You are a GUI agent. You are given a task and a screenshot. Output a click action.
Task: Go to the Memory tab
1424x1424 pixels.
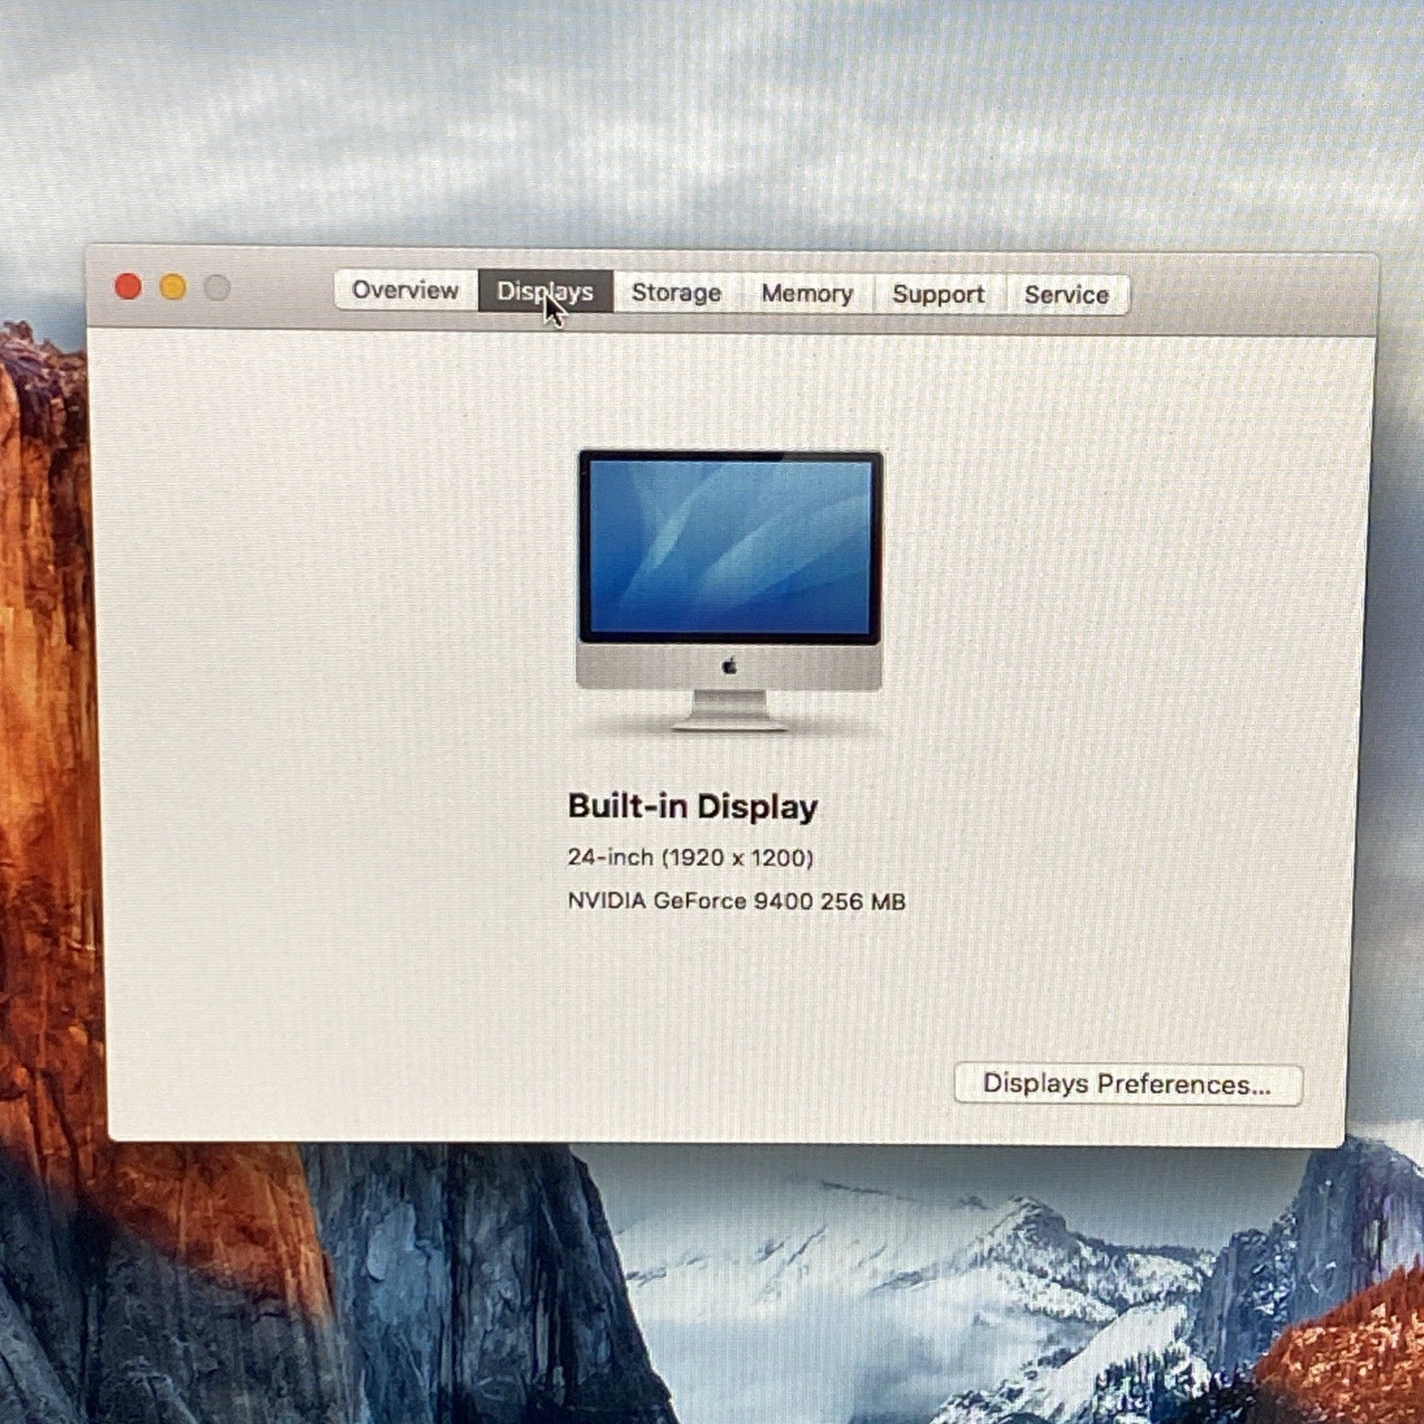[x=806, y=294]
